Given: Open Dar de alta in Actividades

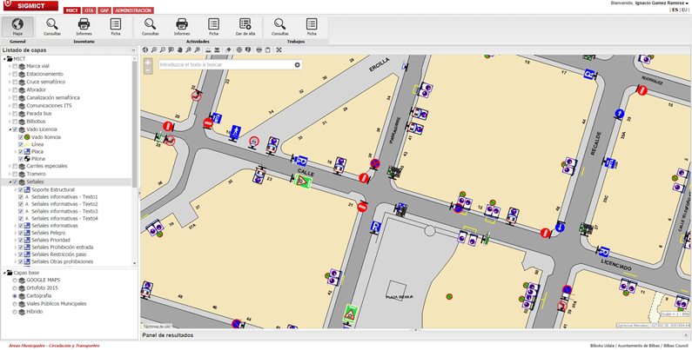Looking at the screenshot, I should click(x=245, y=27).
